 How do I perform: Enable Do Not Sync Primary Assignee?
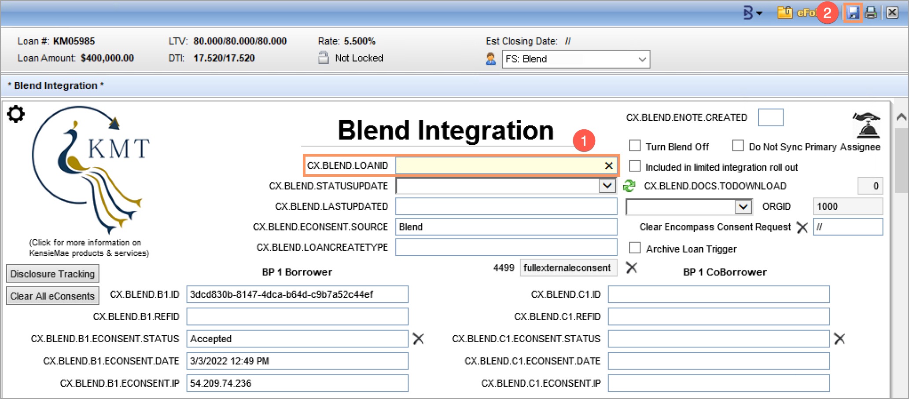(738, 146)
